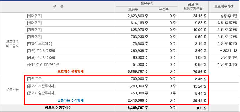This screenshot has width=240, height=112.
Task: Select the percentage '1.09 %'
Action: point(201,58)
